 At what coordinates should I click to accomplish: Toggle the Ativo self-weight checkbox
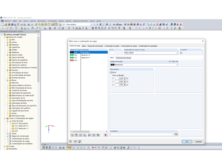(x=111, y=73)
